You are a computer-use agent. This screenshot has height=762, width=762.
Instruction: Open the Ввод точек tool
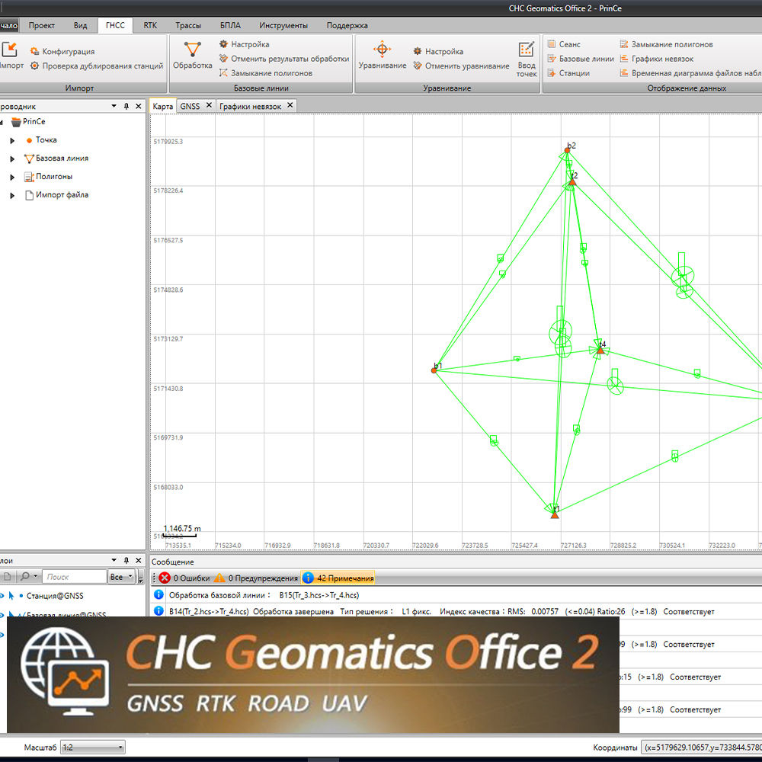click(527, 59)
